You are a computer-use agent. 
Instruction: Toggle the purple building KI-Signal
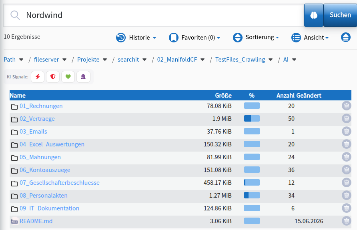point(83,77)
